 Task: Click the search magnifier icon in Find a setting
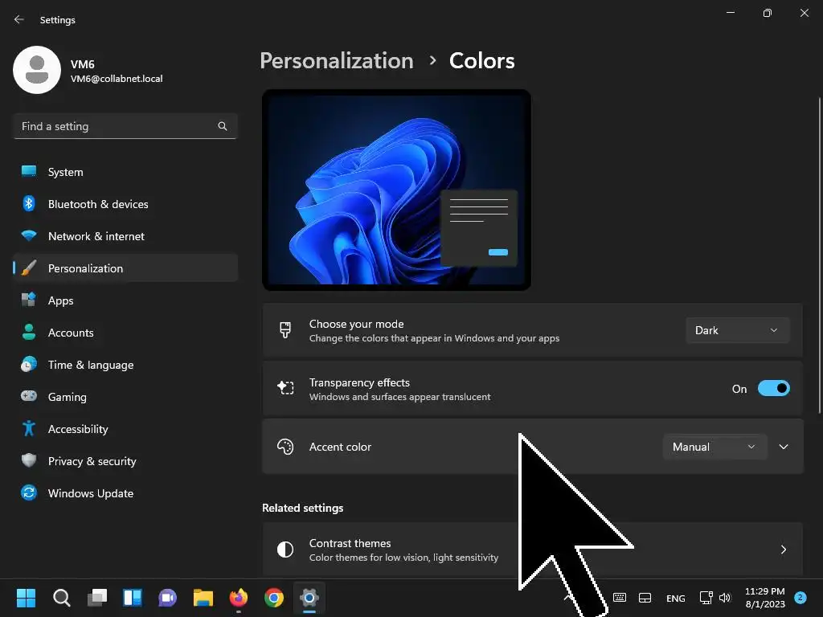coord(223,126)
